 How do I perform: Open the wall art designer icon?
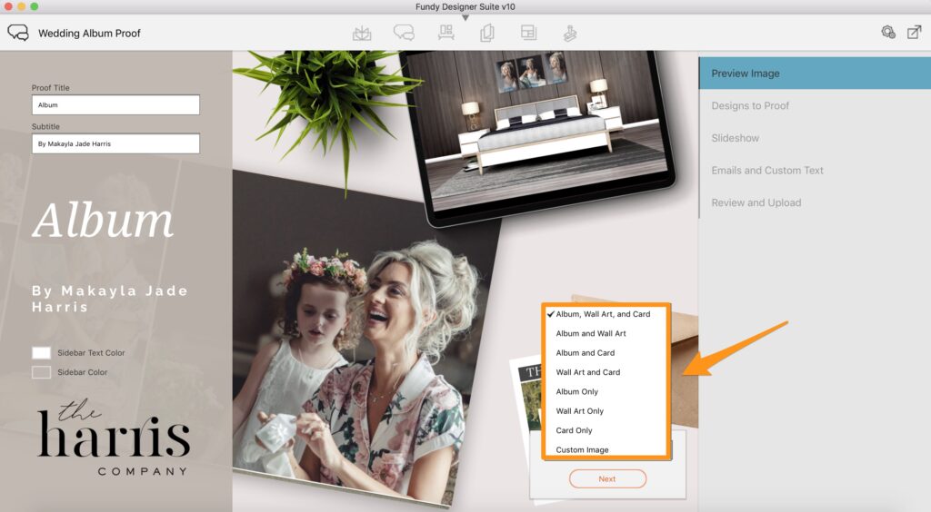pyautogui.click(x=445, y=33)
